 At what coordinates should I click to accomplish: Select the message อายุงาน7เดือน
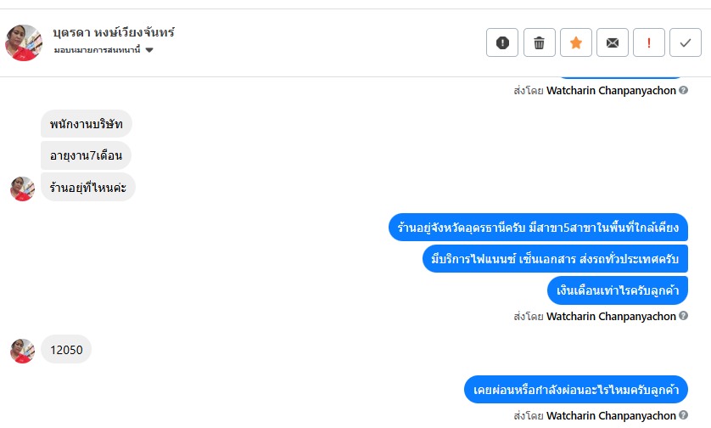click(86, 155)
